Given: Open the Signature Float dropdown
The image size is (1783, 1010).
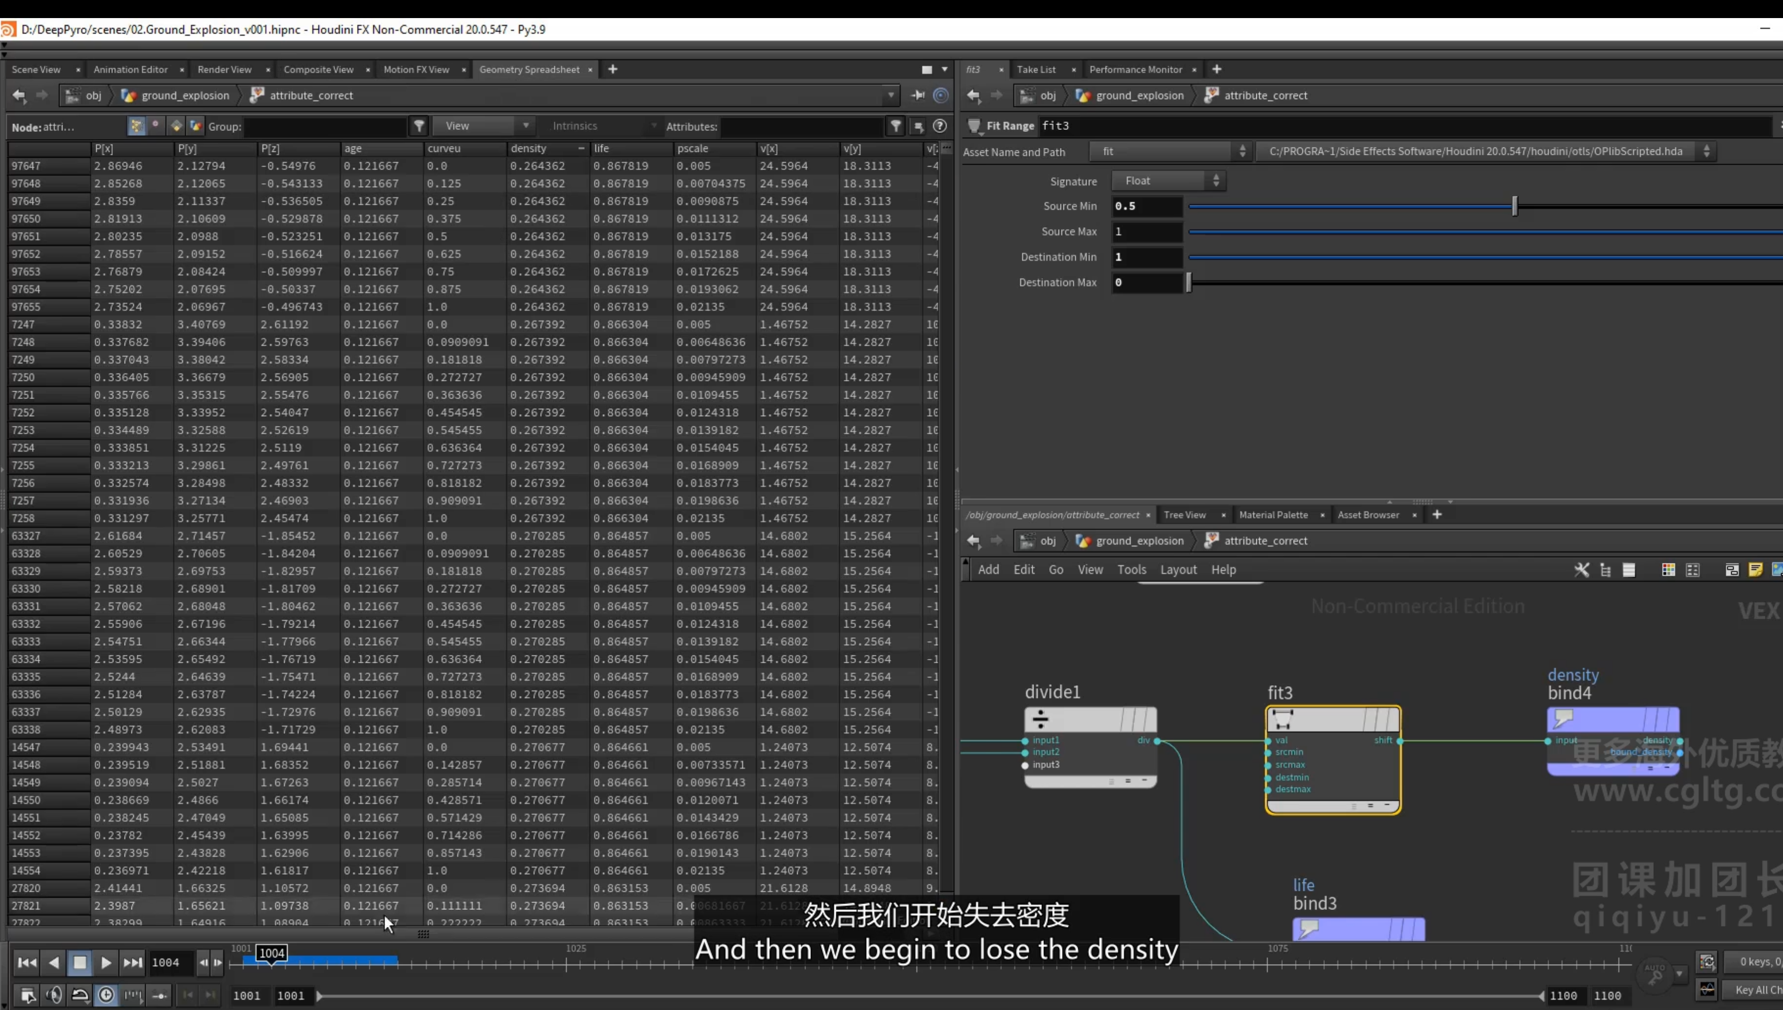Looking at the screenshot, I should point(1168,180).
